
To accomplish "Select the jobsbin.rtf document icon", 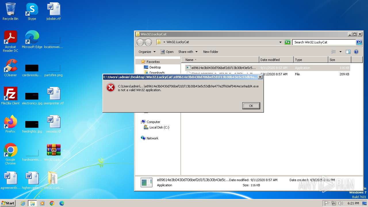I will (53, 11).
